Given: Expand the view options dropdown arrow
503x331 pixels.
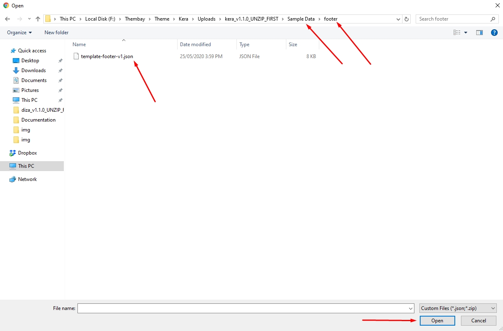Looking at the screenshot, I should pyautogui.click(x=466, y=33).
